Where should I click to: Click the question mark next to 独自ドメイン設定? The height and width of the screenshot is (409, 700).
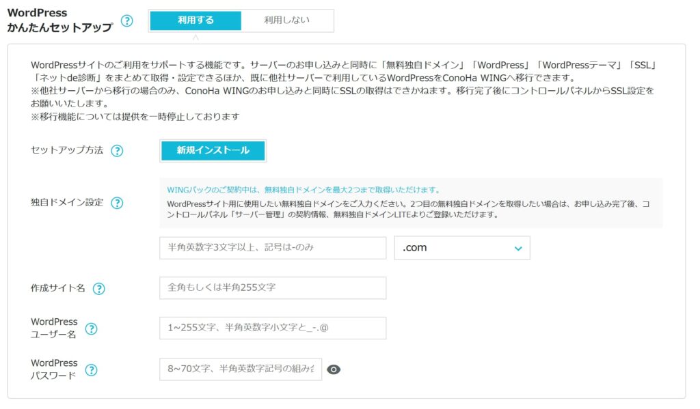coord(117,203)
